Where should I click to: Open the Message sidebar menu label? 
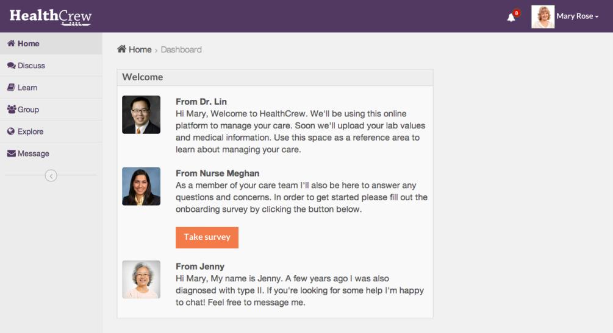pyautogui.click(x=33, y=154)
